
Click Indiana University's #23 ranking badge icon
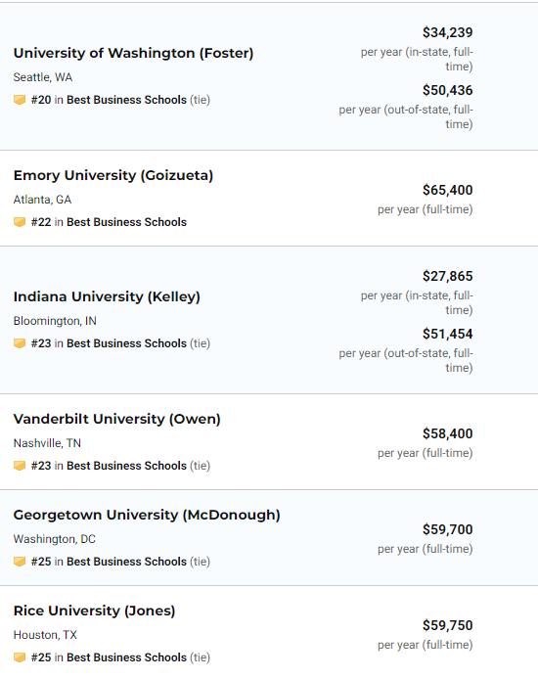click(x=20, y=343)
